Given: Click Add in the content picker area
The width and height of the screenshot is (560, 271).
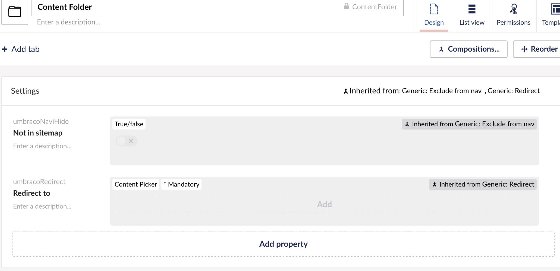Looking at the screenshot, I should pyautogui.click(x=324, y=204).
